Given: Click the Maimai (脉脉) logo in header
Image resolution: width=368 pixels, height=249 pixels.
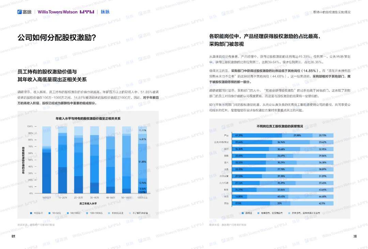Looking at the screenshot, I should [105, 12].
